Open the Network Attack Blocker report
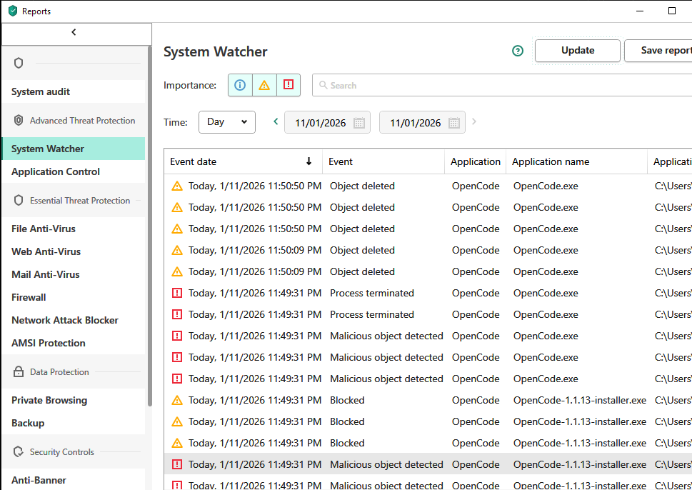Viewport: 692px width, 490px height. [x=74, y=321]
